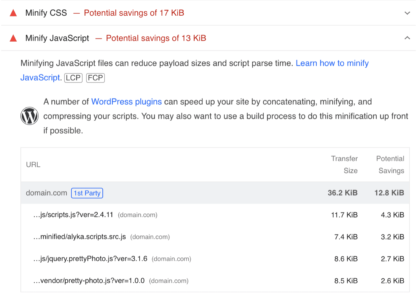The height and width of the screenshot is (298, 417).
Task: Open the WordPress plugins link
Action: point(126,102)
